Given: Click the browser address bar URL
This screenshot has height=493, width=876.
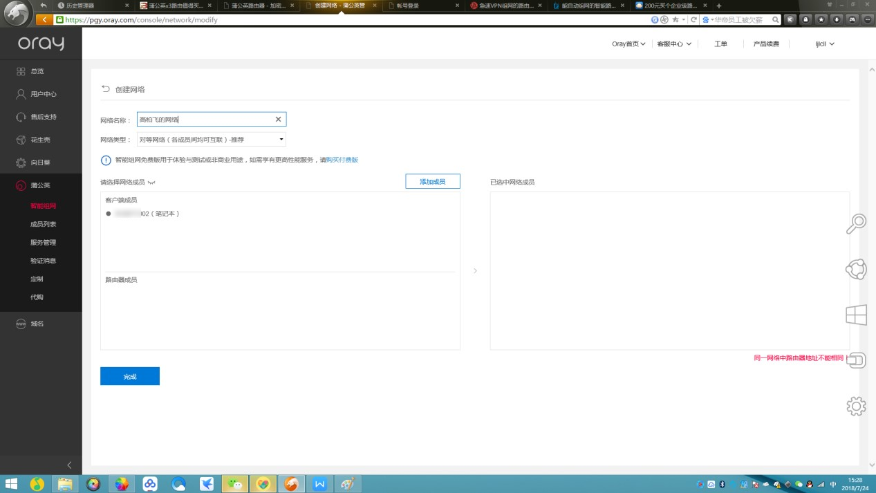Looking at the screenshot, I should pyautogui.click(x=142, y=20).
